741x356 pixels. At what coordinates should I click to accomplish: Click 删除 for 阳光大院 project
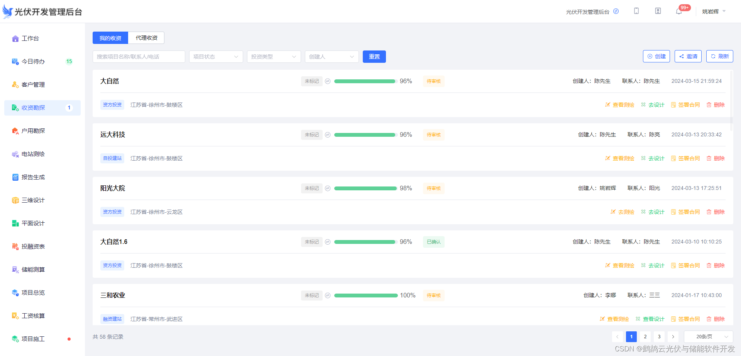click(x=716, y=212)
